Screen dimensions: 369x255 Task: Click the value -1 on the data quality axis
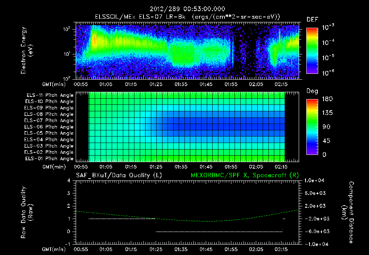(67, 244)
